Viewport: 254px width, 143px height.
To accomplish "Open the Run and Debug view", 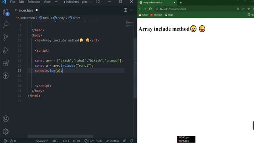I will (x=6, y=50).
